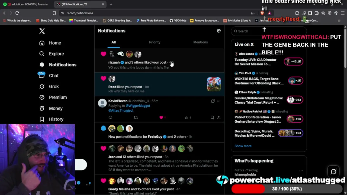Join Native Patriot +196 live listeners
Screen dimensions: 347x195
click(x=295, y=119)
